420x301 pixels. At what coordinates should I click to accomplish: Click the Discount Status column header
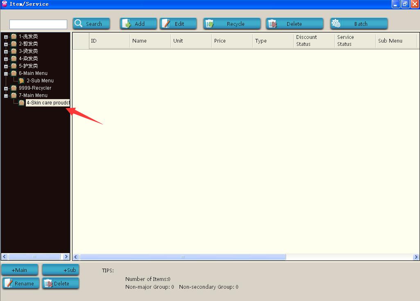click(314, 41)
